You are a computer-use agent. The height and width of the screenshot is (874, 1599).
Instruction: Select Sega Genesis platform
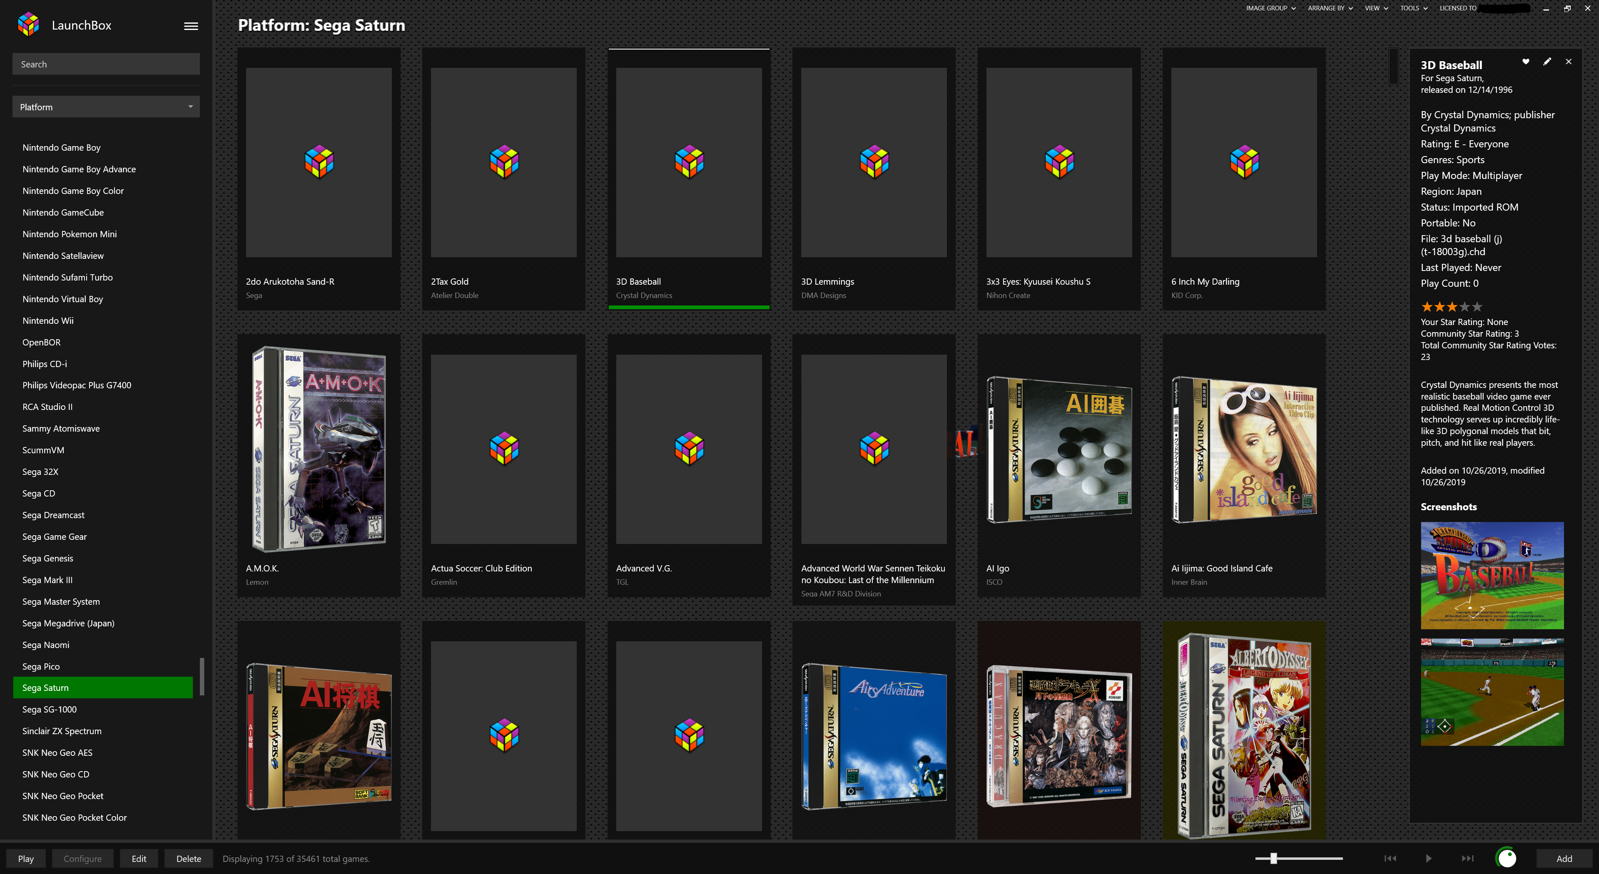[x=48, y=559]
